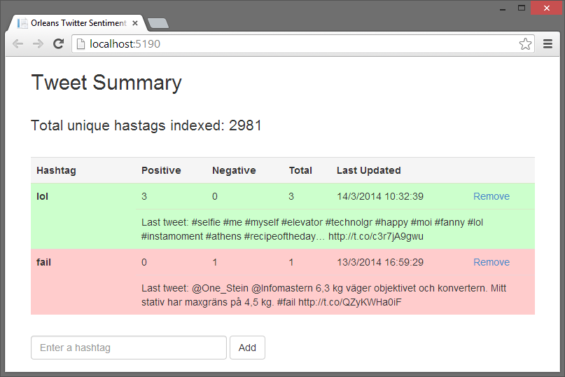This screenshot has width=565, height=377.
Task: Click the Hashtag column header
Action: point(56,170)
